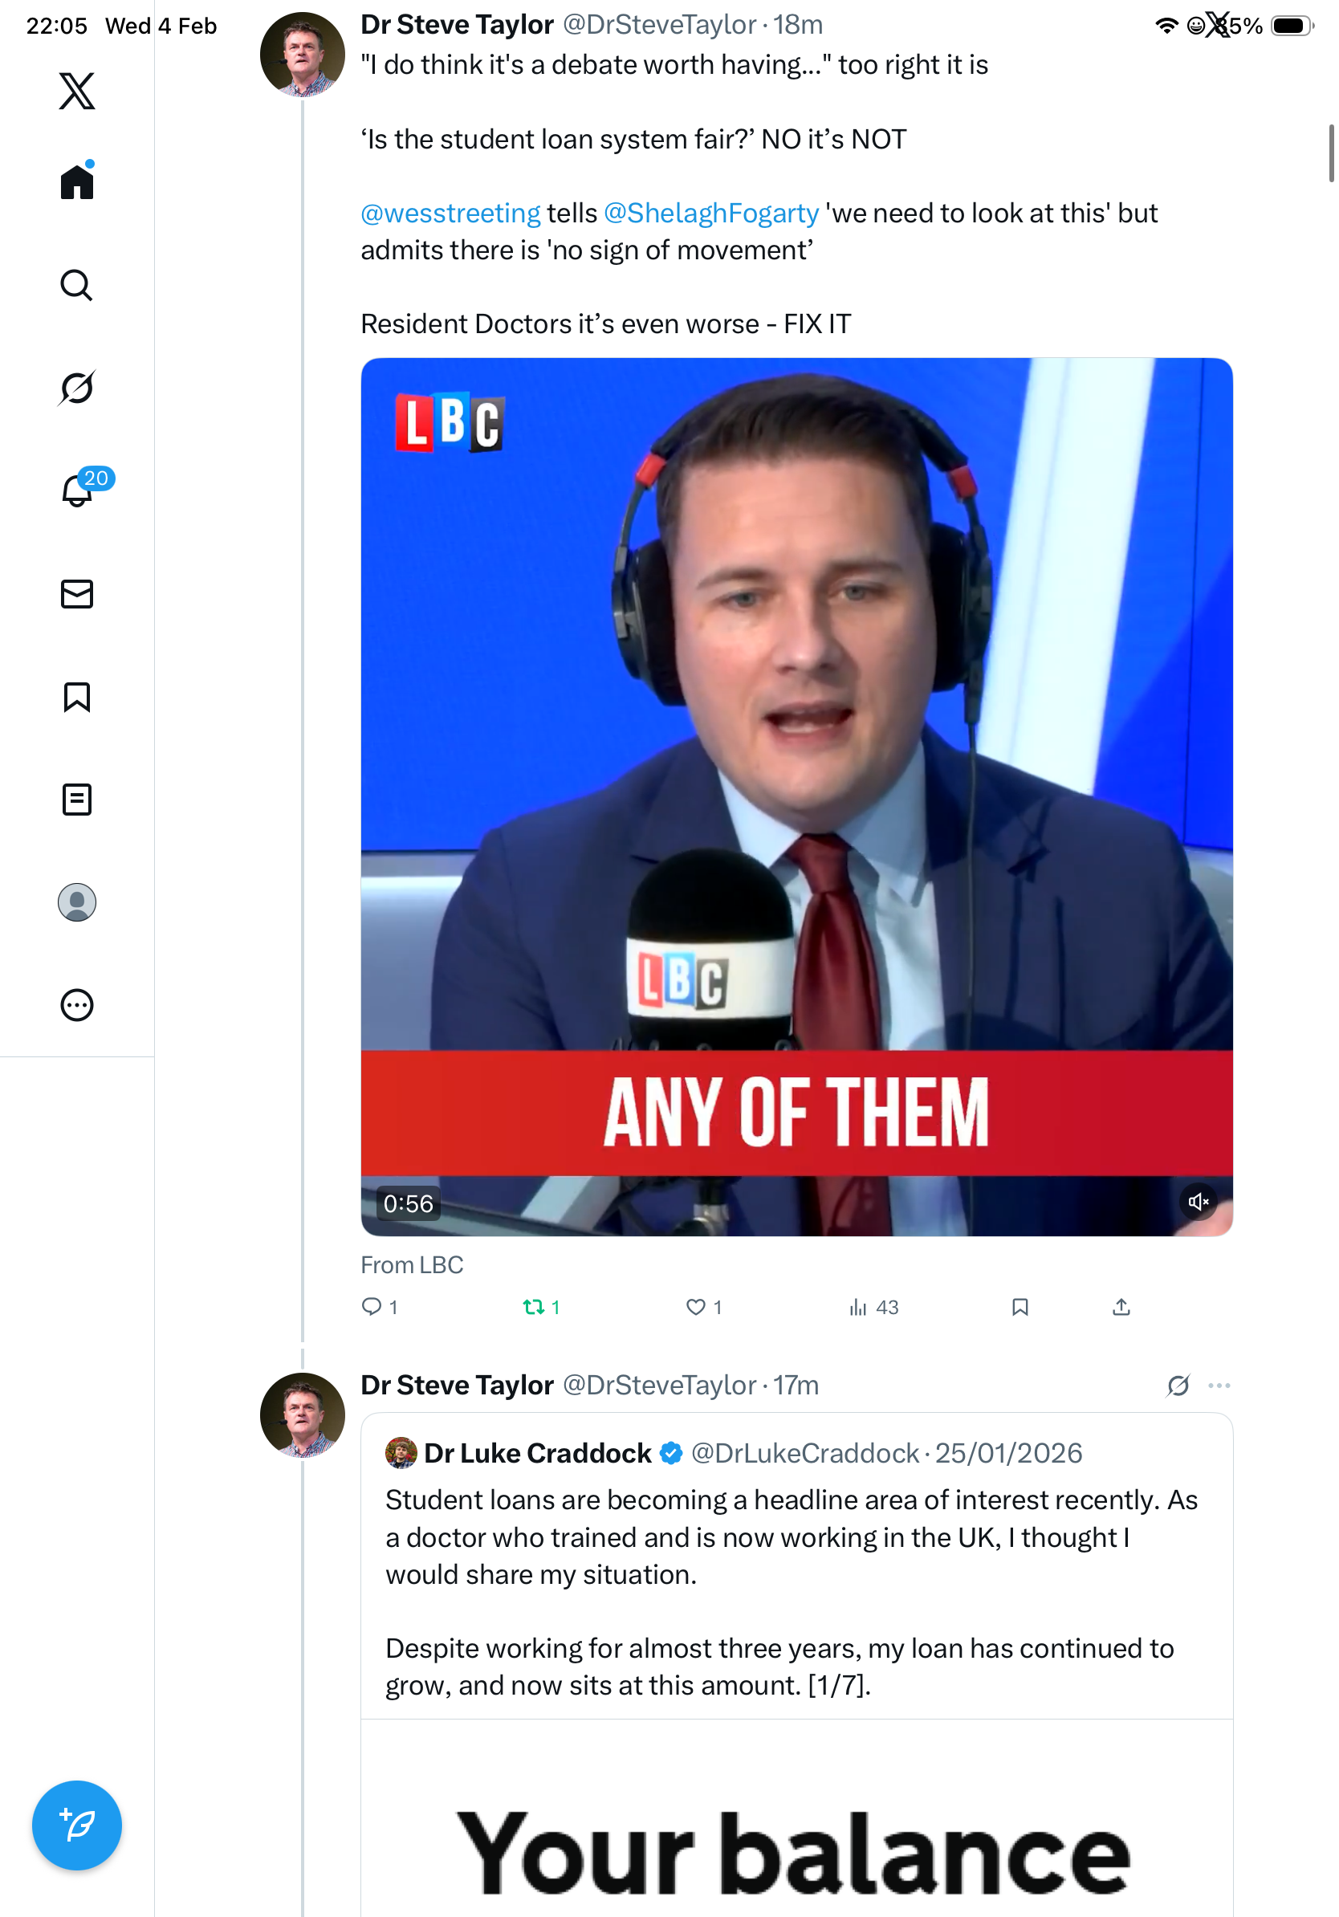
Task: Open Messages inbox
Action: (77, 595)
